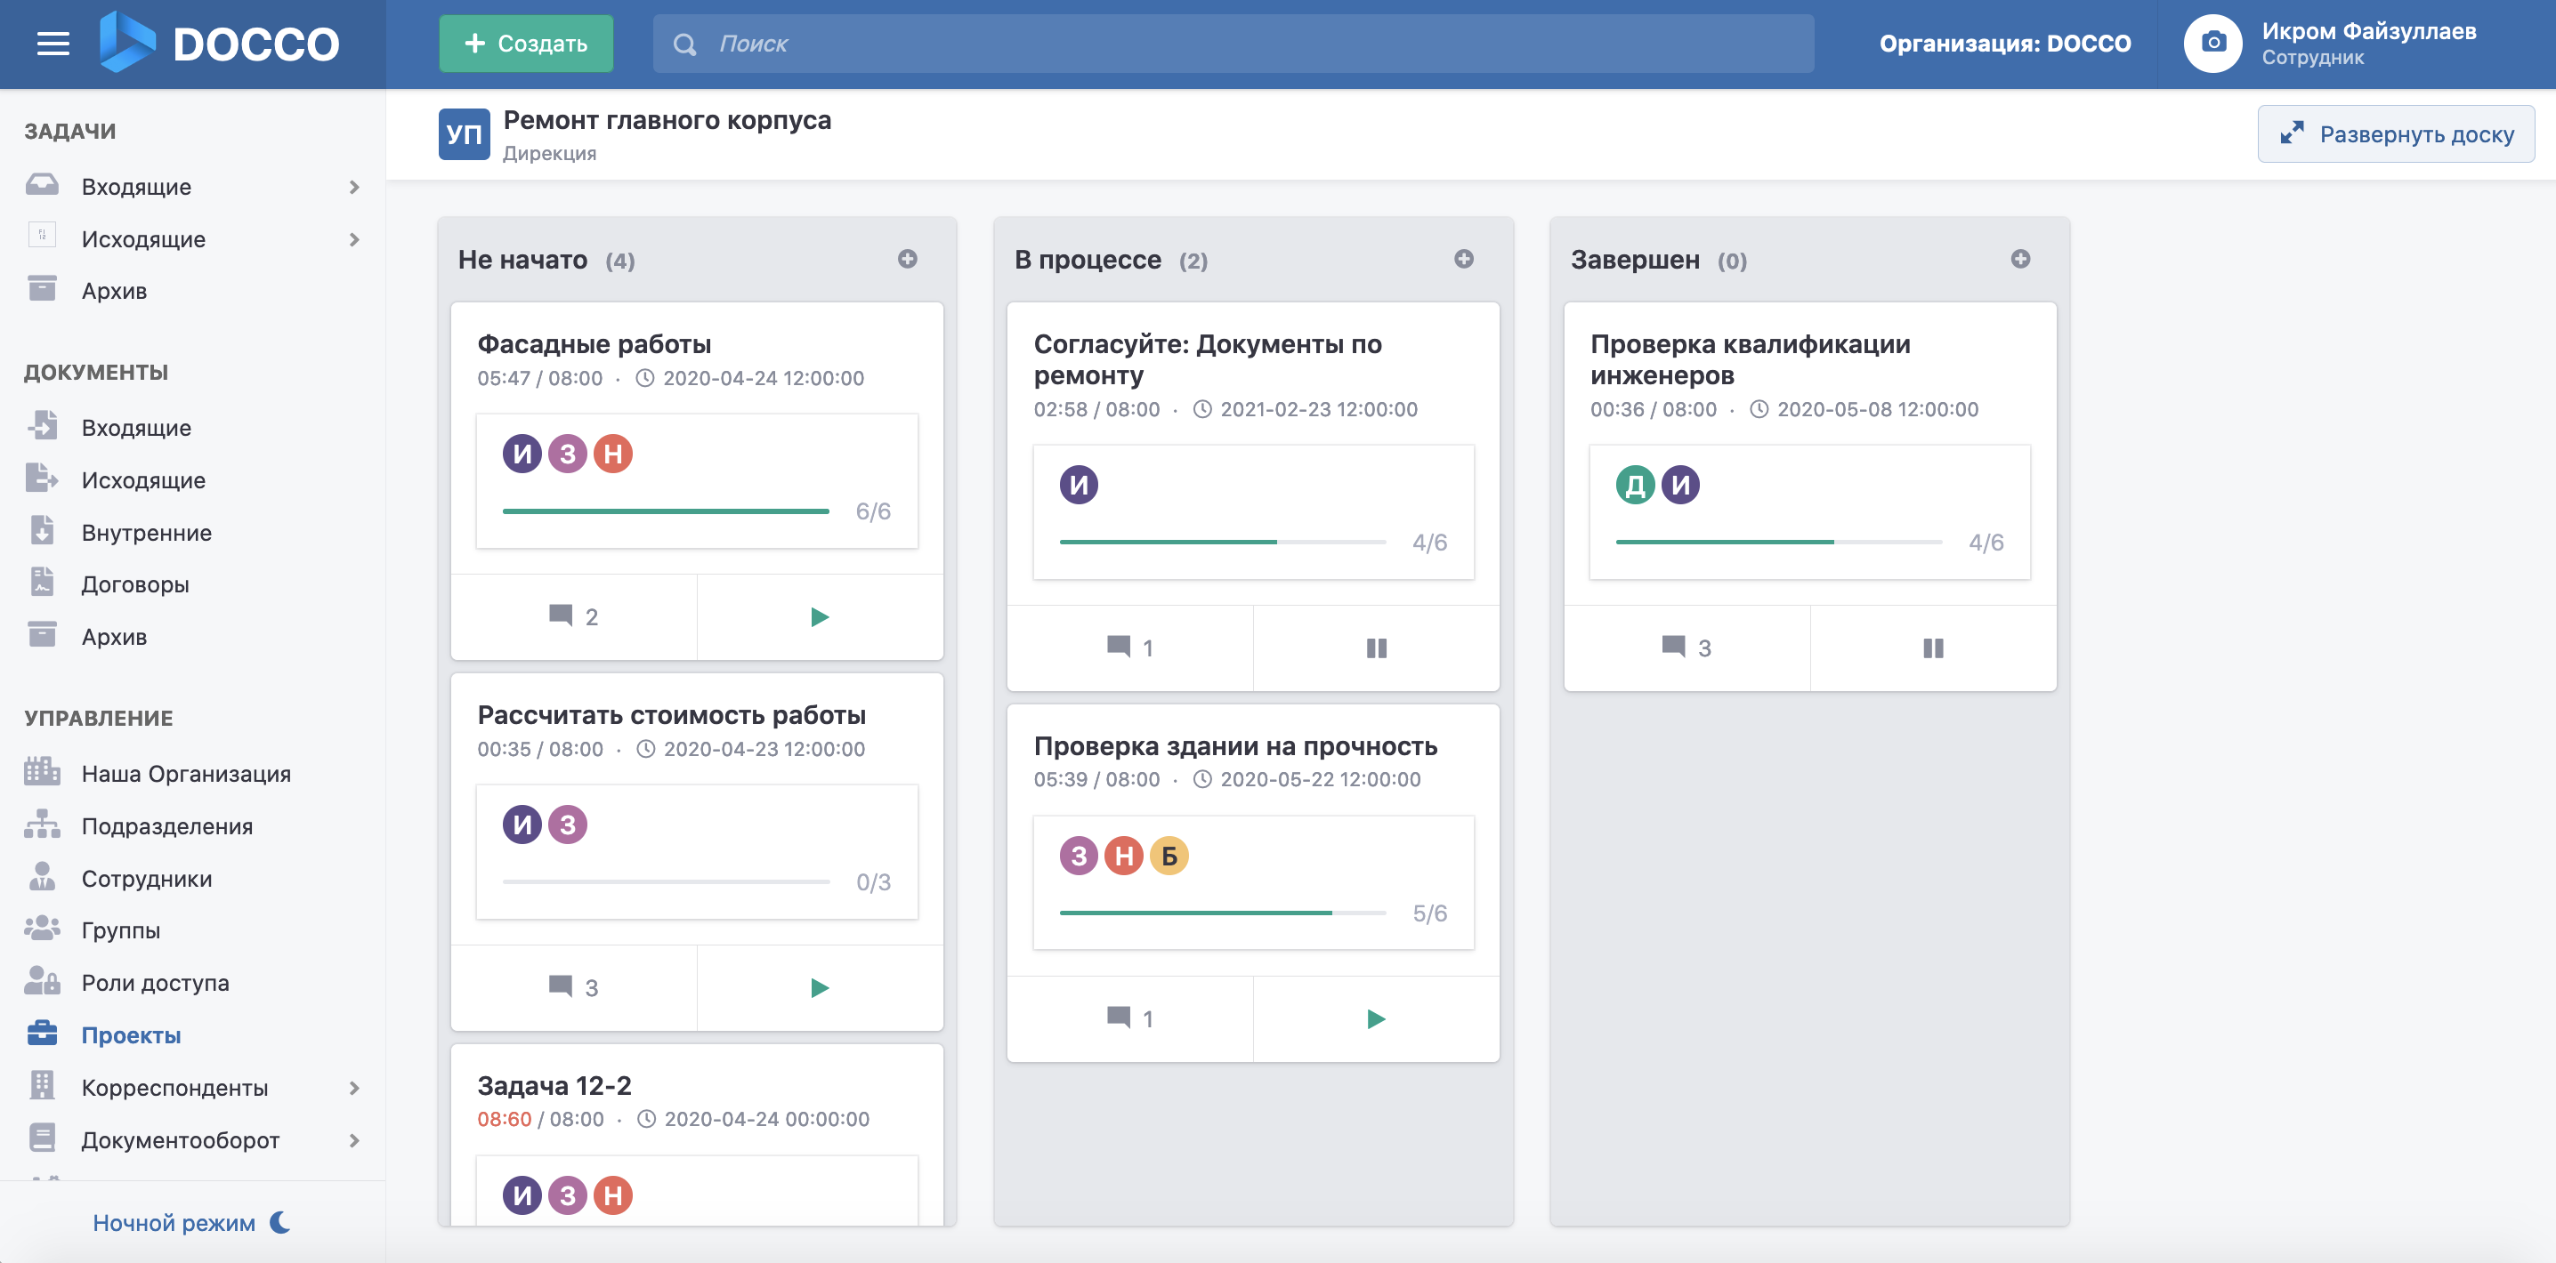The image size is (2556, 1263).
Task: Open comments on Рассчитать стоимость работы
Action: (573, 987)
